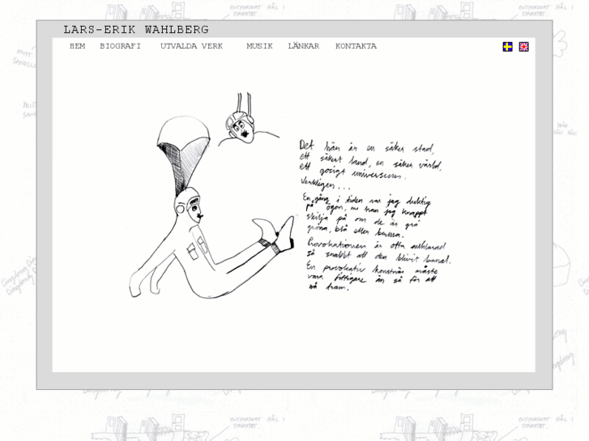Open the MUSIK section
This screenshot has height=441, width=589.
[259, 46]
